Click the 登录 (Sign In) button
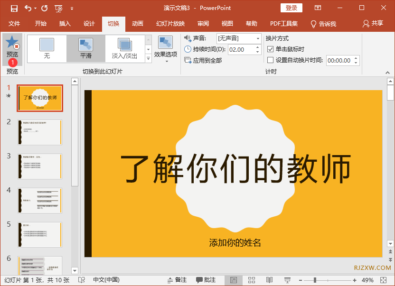This screenshot has height=286, width=395. coord(291,8)
